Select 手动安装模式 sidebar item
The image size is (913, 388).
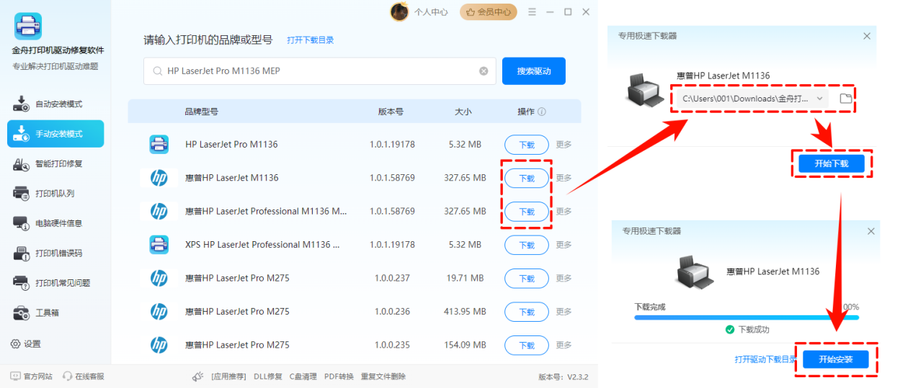pyautogui.click(x=55, y=134)
